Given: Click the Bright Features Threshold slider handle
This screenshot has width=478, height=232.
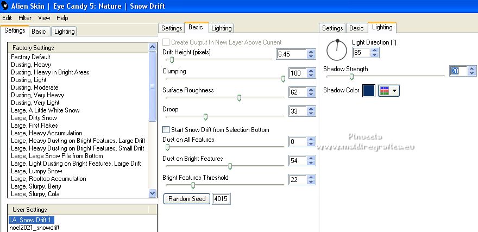Looking at the screenshot, I should [x=193, y=185].
